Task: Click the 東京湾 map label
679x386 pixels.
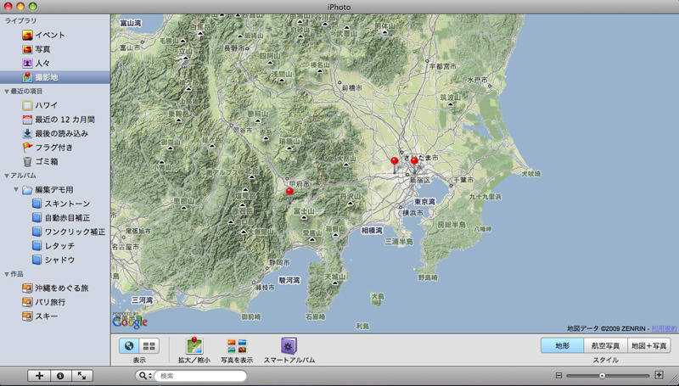Action: (425, 202)
